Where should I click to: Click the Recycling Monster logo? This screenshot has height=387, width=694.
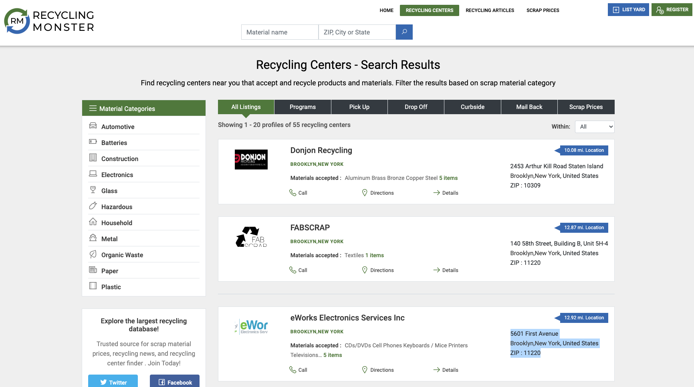click(49, 21)
